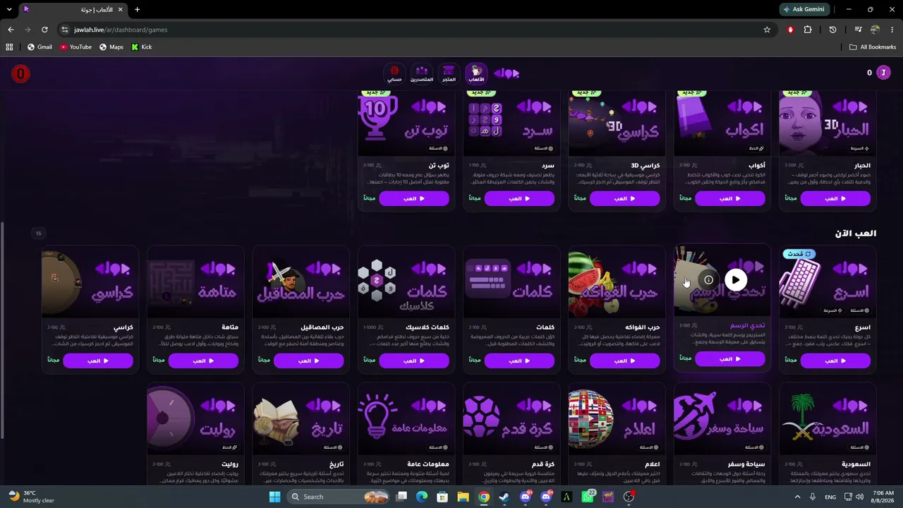The height and width of the screenshot is (508, 903).
Task: Play the كلمات كلاسيك game
Action: pos(414,361)
